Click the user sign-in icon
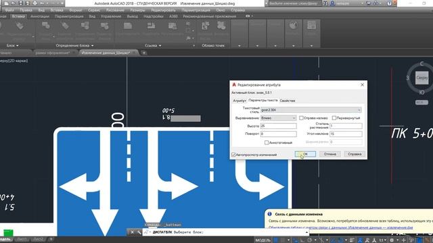The width and height of the screenshot is (433, 243). 332,3
